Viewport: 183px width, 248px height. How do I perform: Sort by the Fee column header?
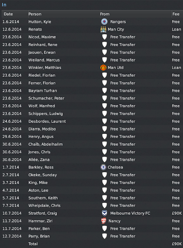[x=177, y=14]
